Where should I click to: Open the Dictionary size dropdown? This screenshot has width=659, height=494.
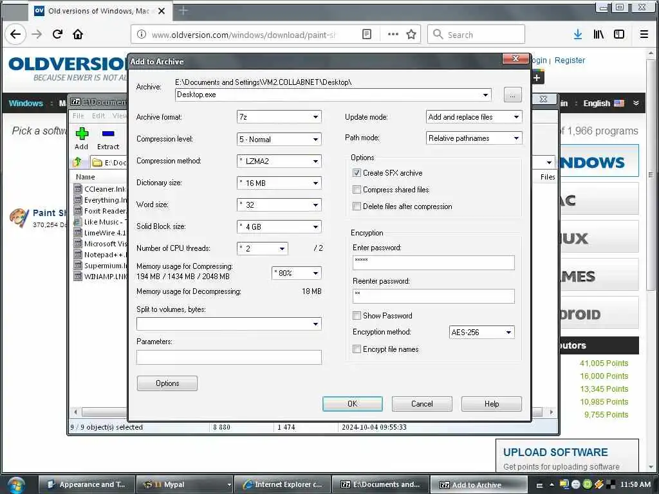pos(279,183)
